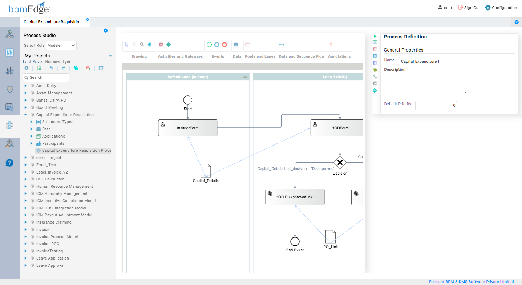Select the pool icon under Pools and Lanes
Image resolution: width=522 pixels, height=285 pixels.
[248, 44]
